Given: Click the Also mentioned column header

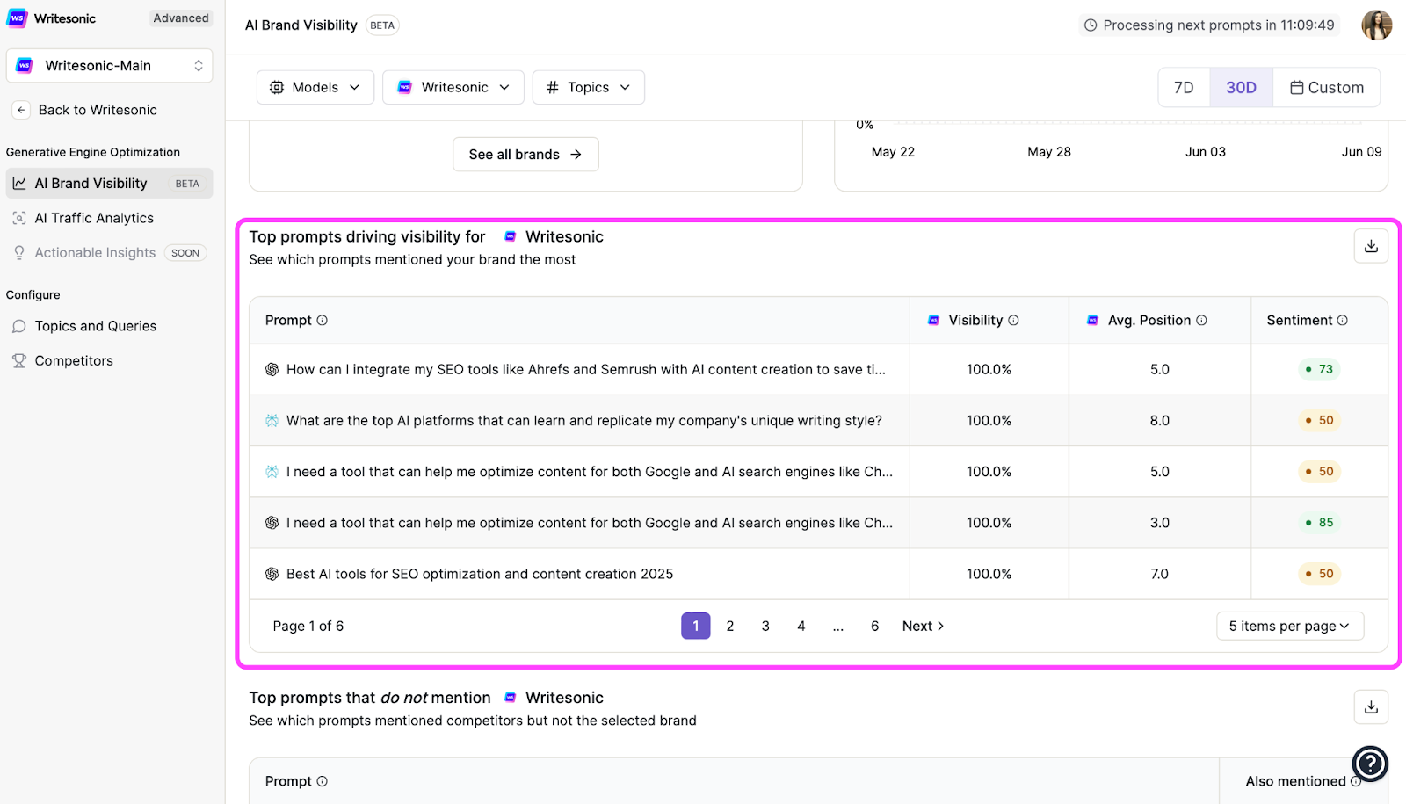Looking at the screenshot, I should 1296,781.
